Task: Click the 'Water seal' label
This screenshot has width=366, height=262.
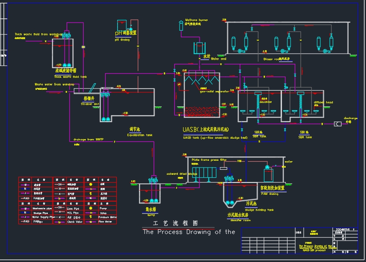Action: (x=218, y=59)
